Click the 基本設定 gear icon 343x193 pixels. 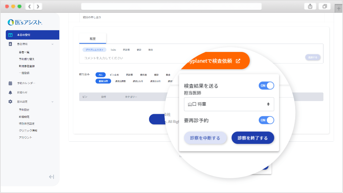tap(10, 102)
